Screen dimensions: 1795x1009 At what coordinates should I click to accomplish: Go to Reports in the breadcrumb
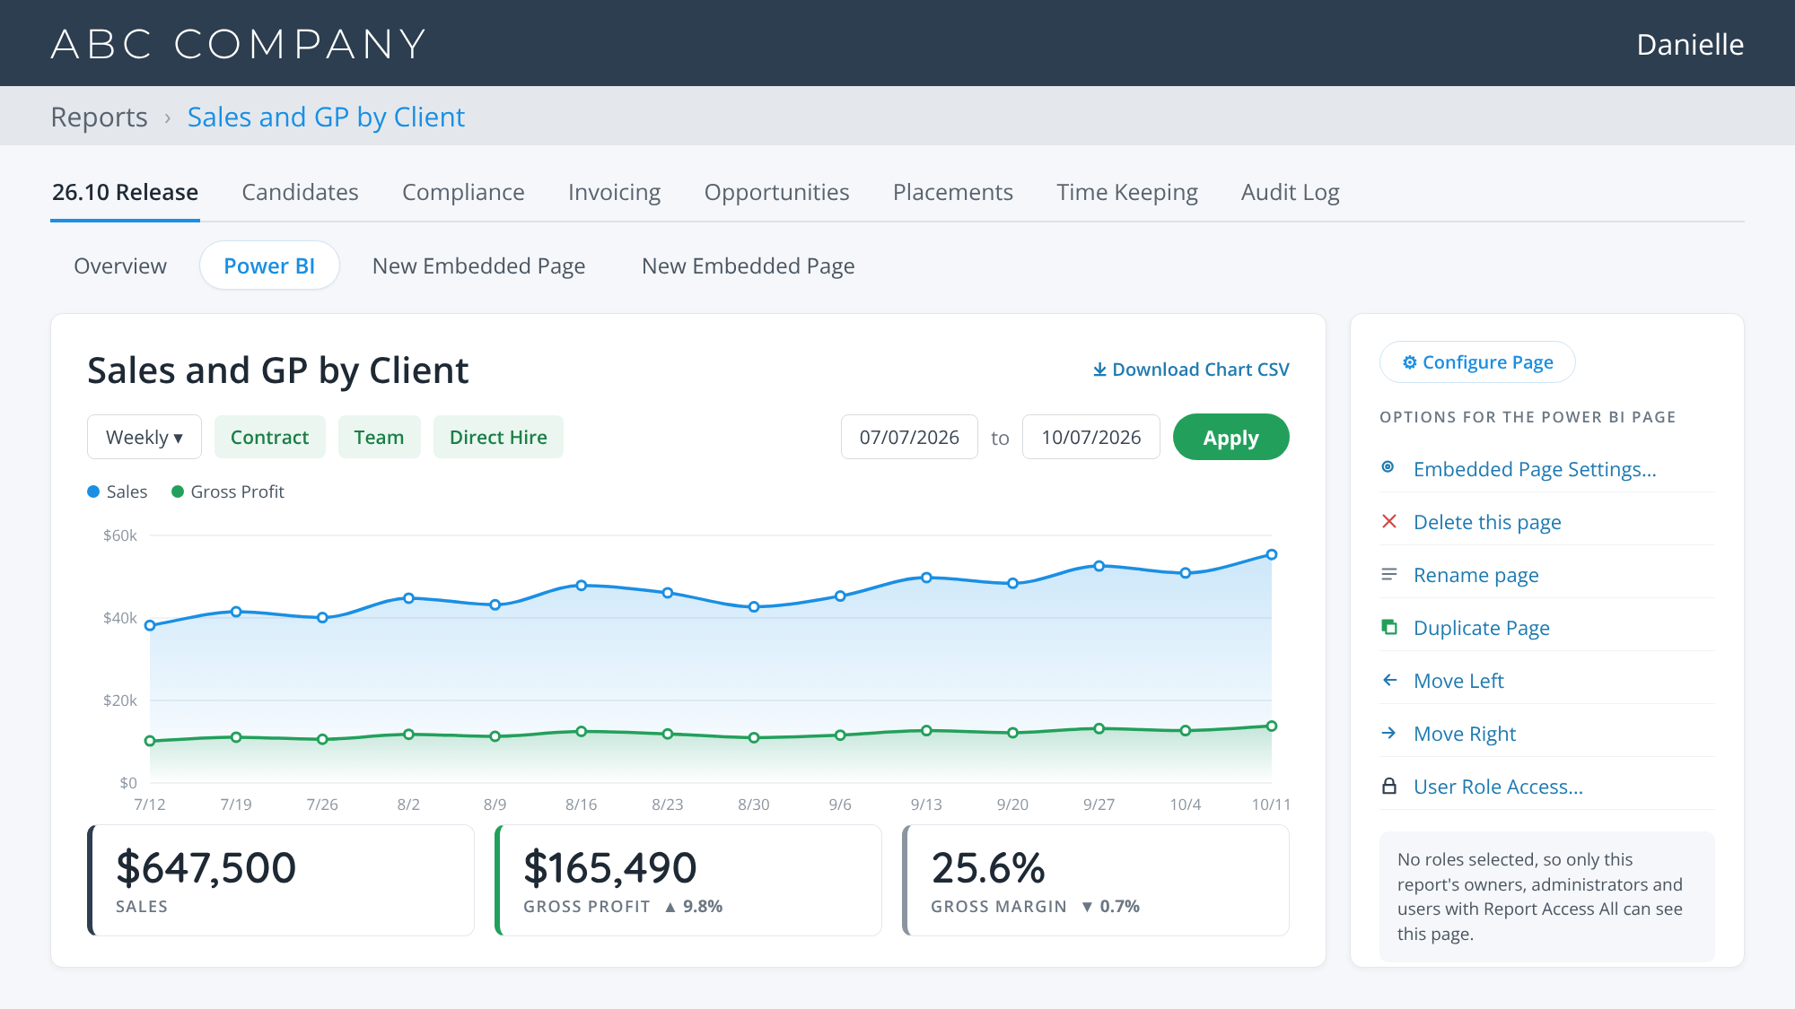(99, 117)
